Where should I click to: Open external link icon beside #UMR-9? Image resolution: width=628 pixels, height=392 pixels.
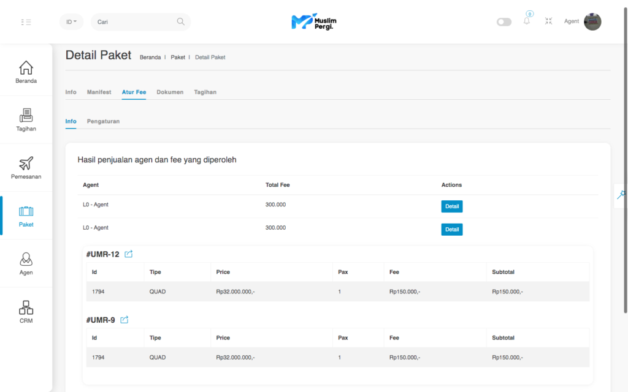click(124, 320)
